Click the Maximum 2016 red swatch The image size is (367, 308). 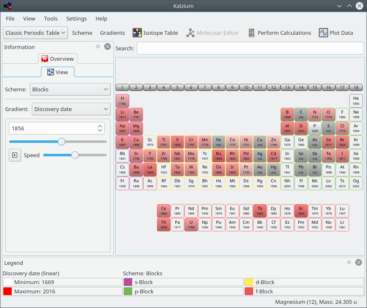[x=8, y=291]
